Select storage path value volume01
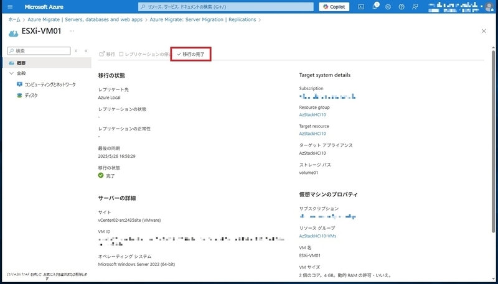 [x=308, y=173]
